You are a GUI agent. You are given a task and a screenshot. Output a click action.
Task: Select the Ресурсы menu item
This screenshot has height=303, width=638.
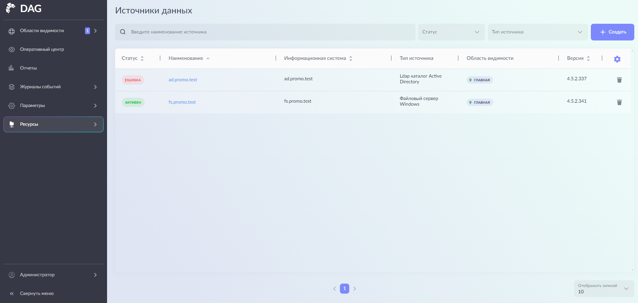click(54, 124)
